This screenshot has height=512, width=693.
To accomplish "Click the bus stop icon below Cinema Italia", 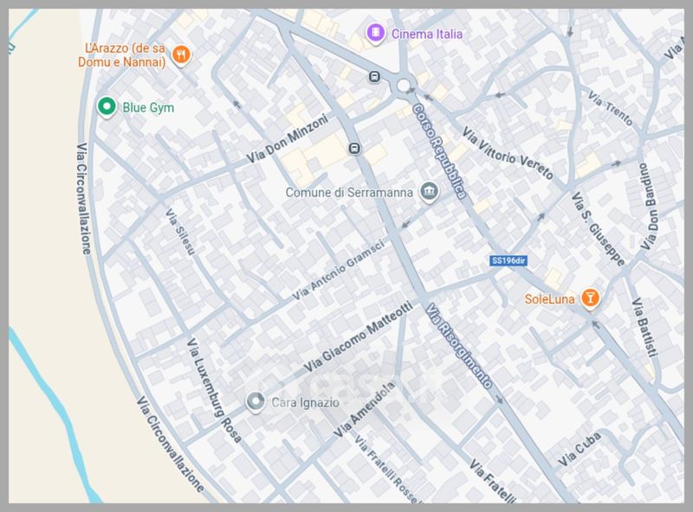I will pos(374,76).
